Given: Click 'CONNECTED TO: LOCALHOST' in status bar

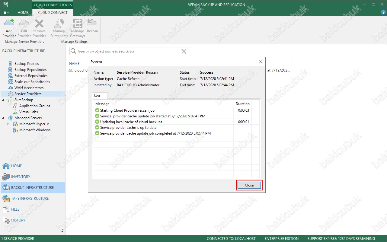Looking at the screenshot, I should (x=231, y=239).
